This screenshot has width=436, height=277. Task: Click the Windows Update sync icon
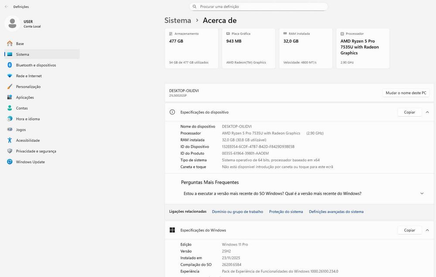pyautogui.click(x=10, y=162)
